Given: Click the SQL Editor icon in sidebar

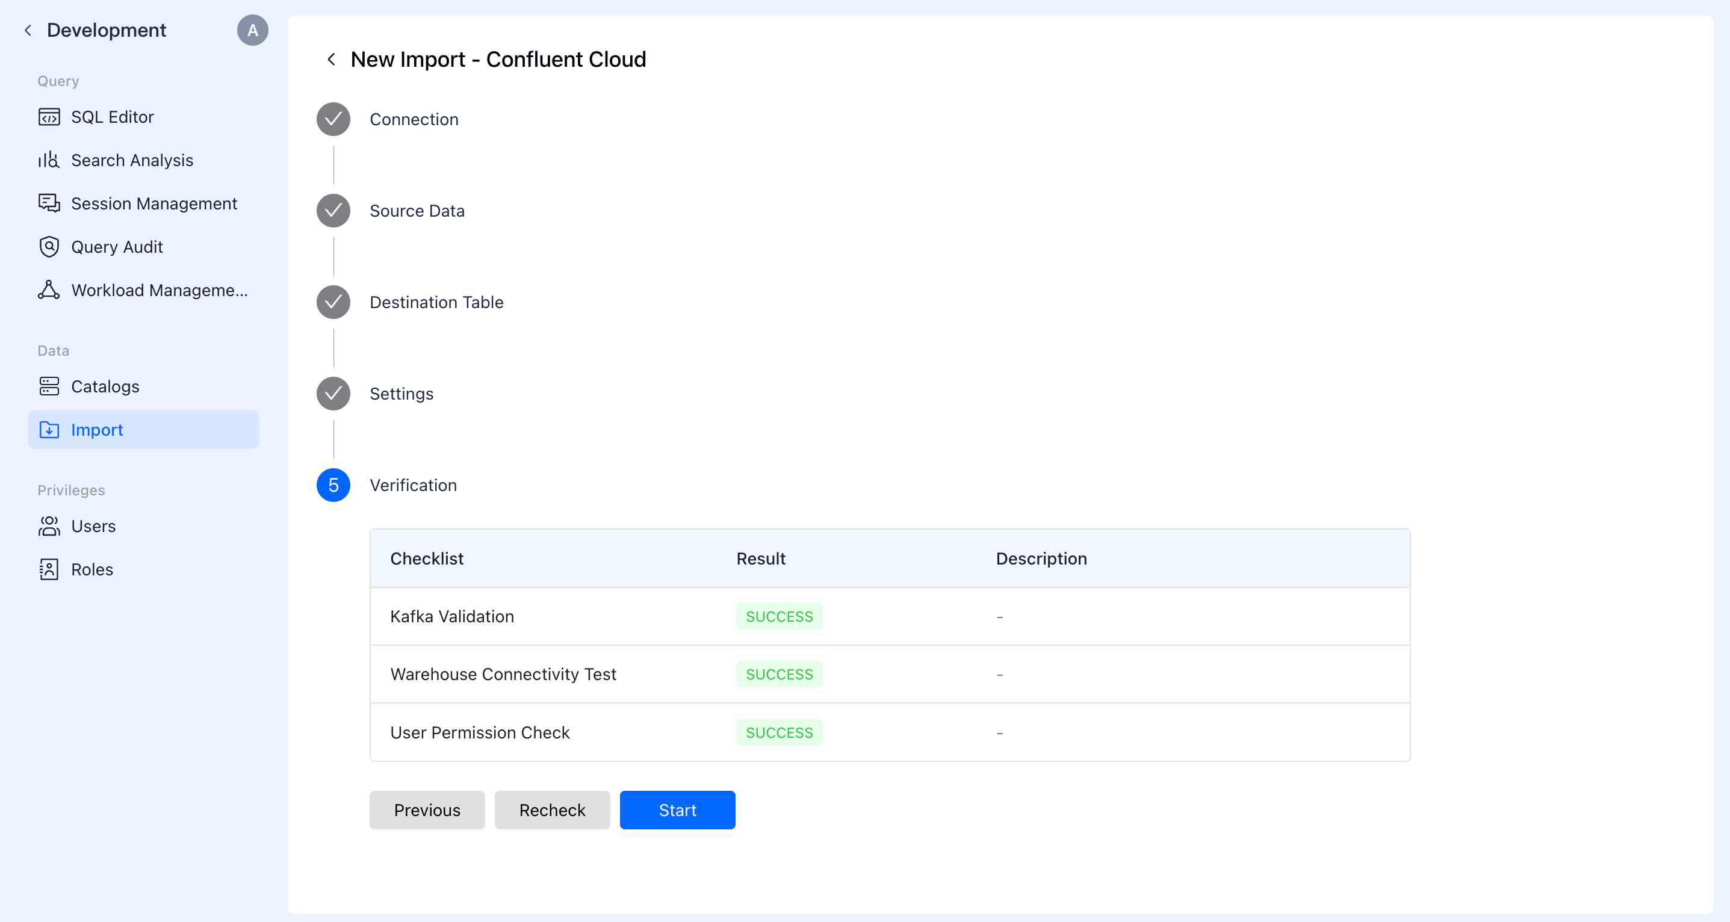Looking at the screenshot, I should coord(49,117).
